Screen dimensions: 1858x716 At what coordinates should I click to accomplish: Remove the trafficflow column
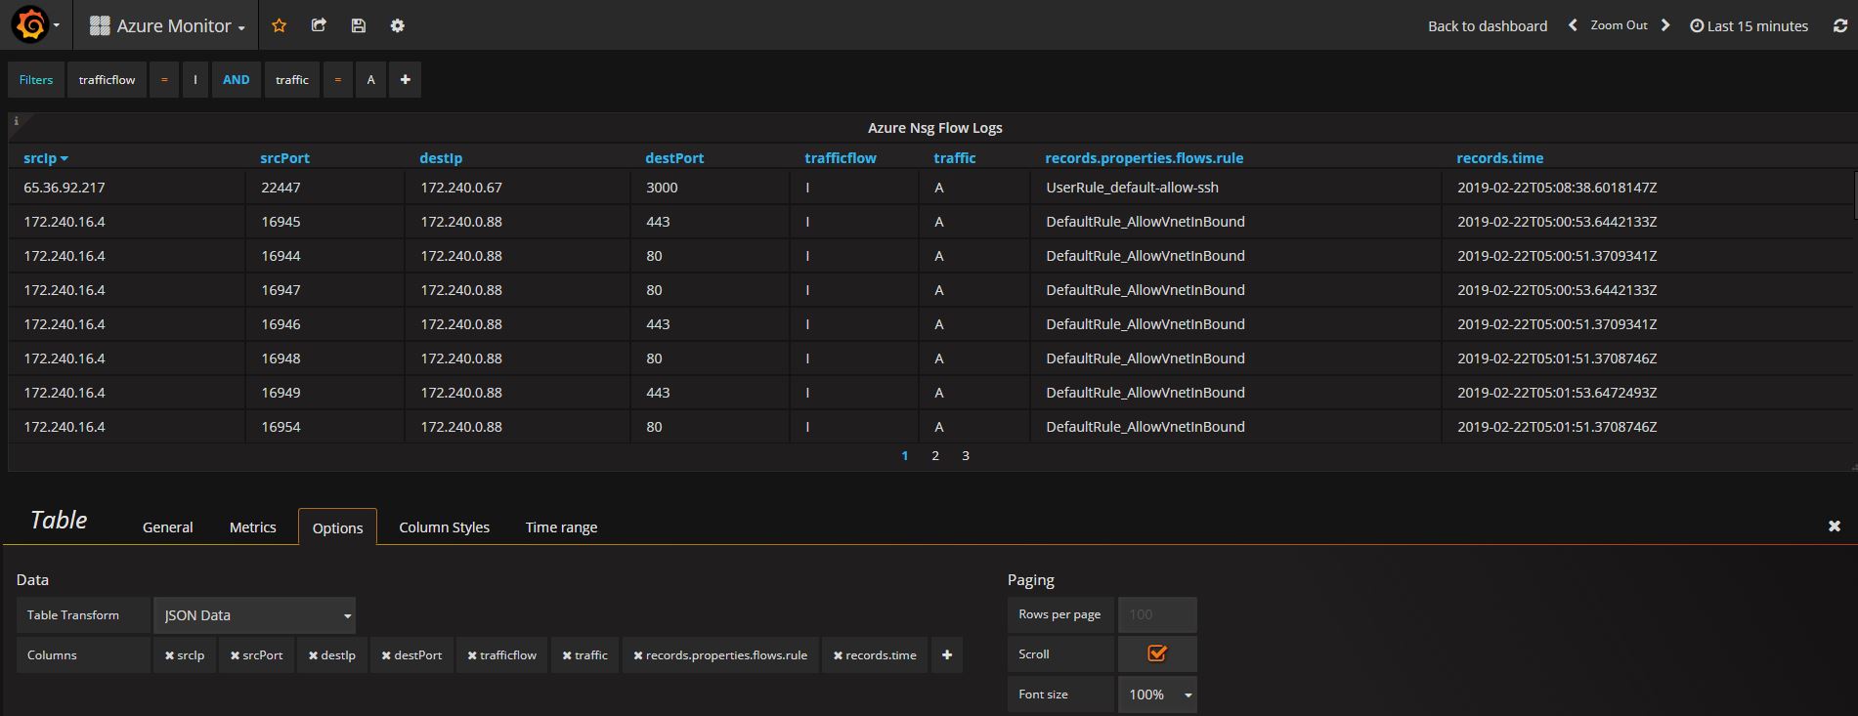point(472,655)
